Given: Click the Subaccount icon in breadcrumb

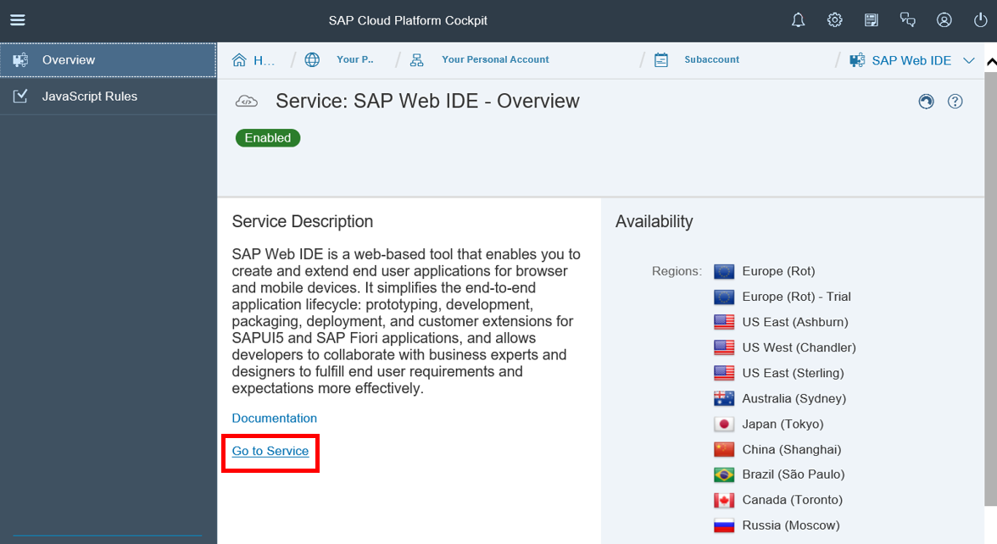Looking at the screenshot, I should [x=661, y=59].
